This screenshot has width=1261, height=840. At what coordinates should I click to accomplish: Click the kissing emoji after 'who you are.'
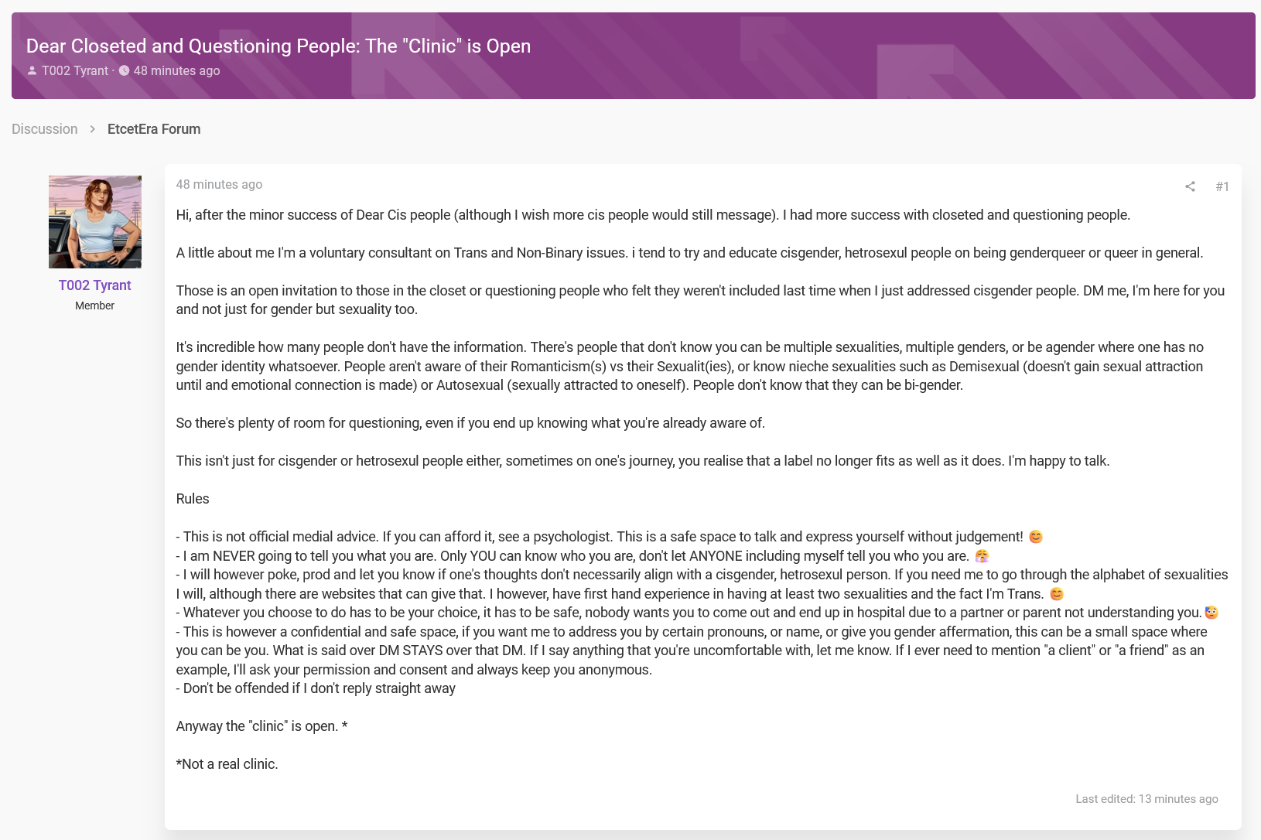coord(982,556)
